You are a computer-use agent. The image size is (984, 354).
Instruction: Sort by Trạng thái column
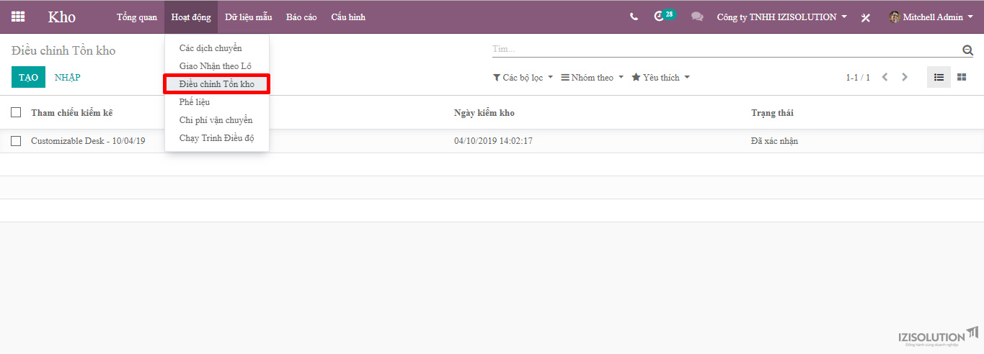(x=772, y=113)
